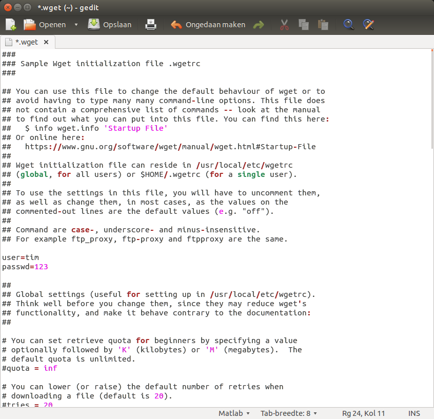Click the scissors cut icon
Viewport: 434px width, 419px height.
[284, 25]
